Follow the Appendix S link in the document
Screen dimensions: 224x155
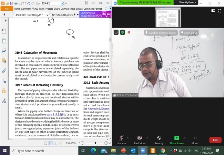point(94,108)
